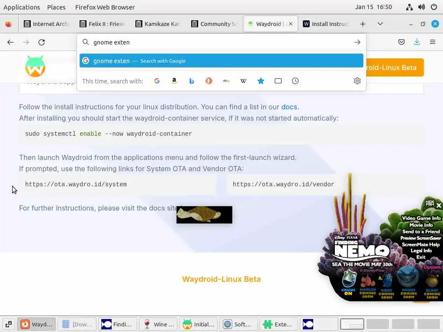Viewport: 443px width, 332px height.
Task: Select gnome exten Google search suggestion
Action: (221, 61)
